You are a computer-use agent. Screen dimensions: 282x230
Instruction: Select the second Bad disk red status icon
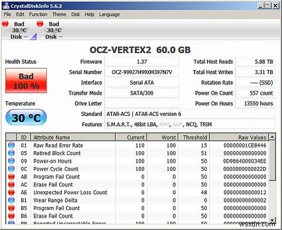click(x=40, y=24)
